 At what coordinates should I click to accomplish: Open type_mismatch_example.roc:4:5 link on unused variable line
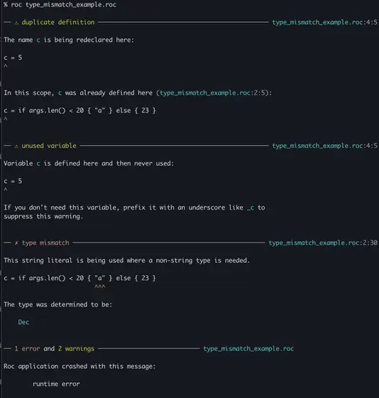pyautogui.click(x=325, y=146)
